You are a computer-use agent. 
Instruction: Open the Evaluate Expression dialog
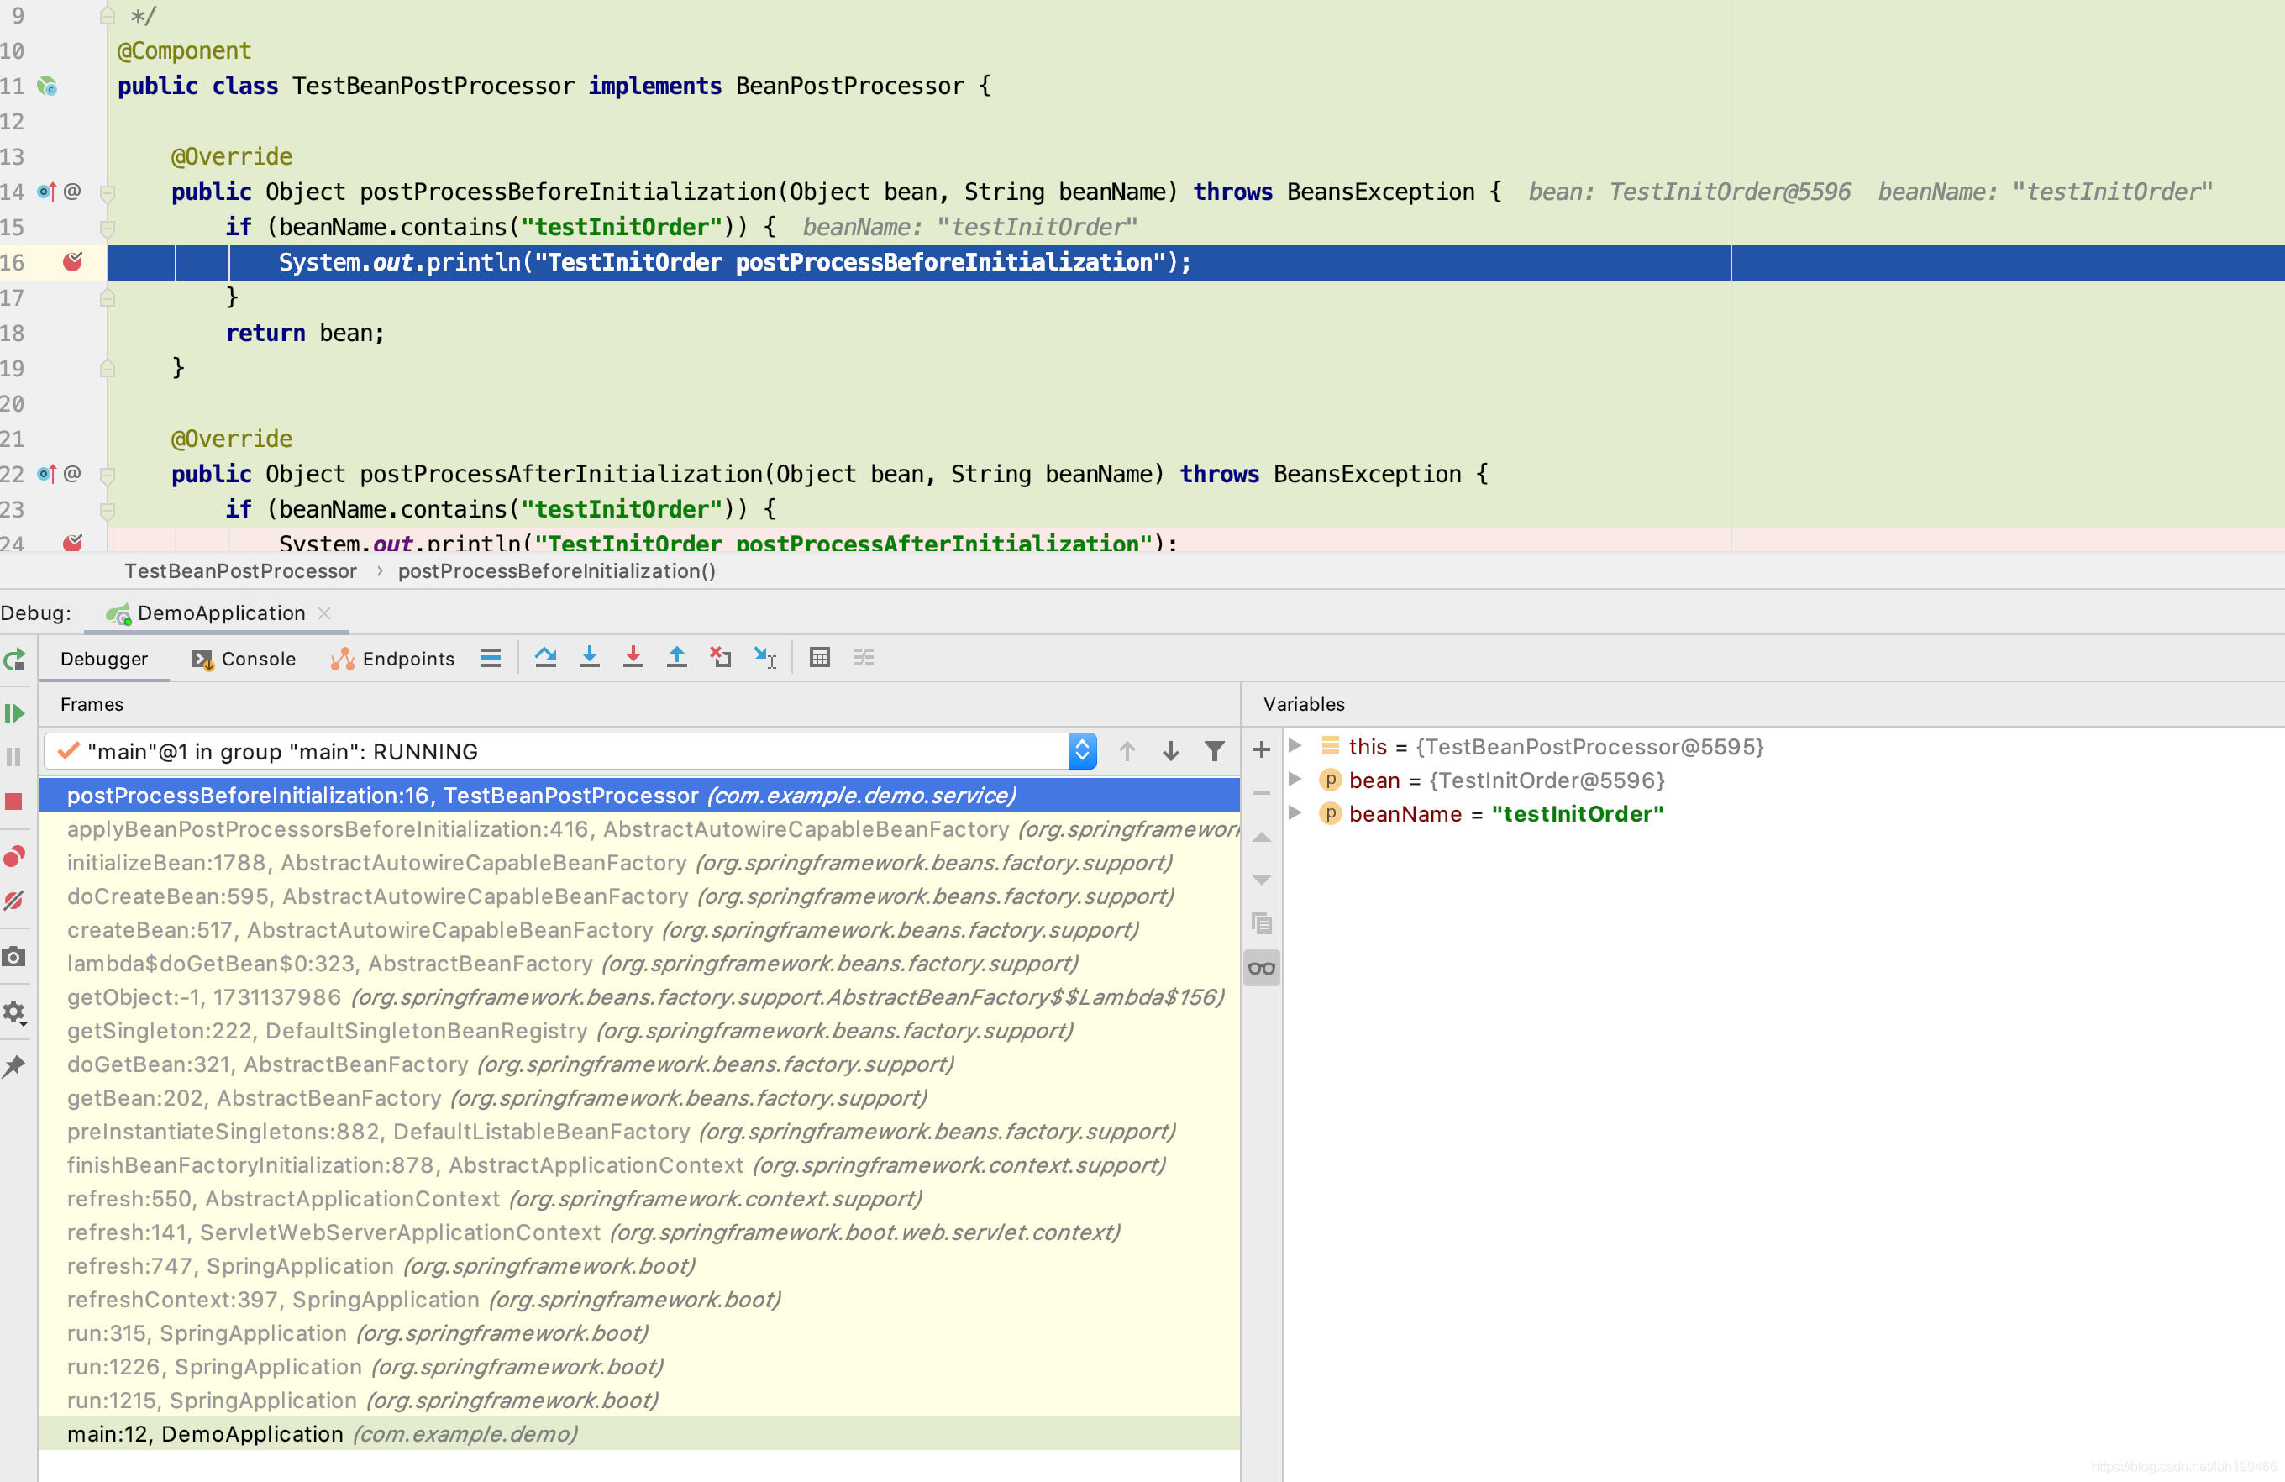point(819,658)
